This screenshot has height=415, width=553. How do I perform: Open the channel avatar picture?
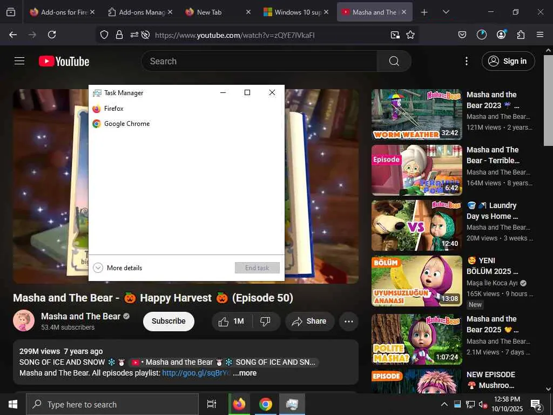tap(24, 320)
